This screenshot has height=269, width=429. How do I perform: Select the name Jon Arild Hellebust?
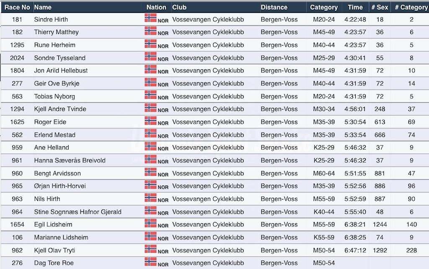tap(61, 70)
